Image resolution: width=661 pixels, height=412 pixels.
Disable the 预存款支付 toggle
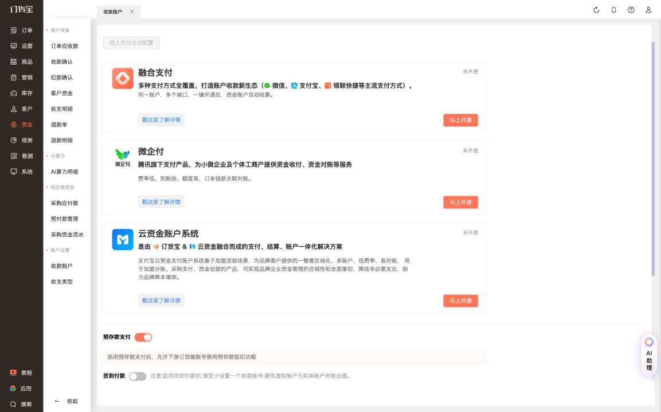143,338
